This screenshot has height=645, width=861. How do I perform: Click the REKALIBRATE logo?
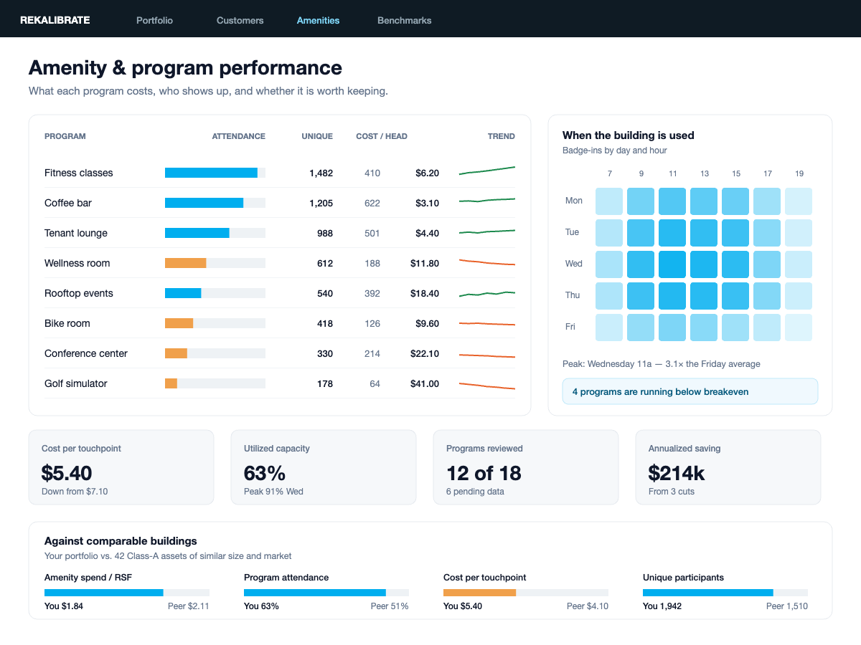tap(55, 20)
